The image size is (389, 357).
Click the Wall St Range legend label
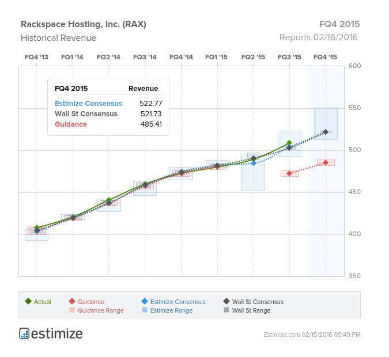[x=251, y=310]
